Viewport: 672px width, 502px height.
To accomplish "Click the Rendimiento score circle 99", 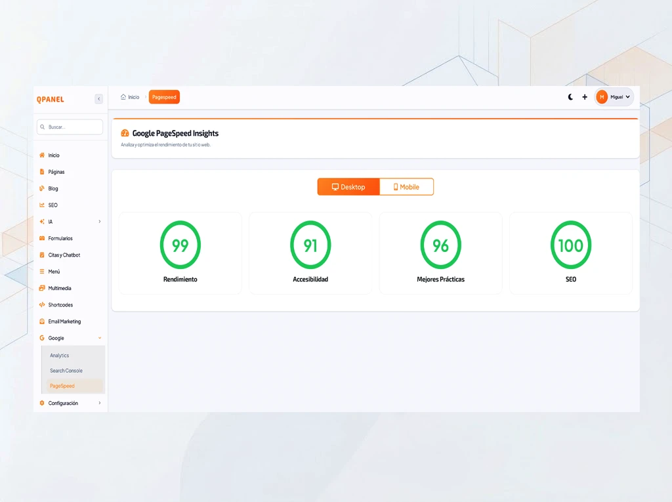I will (180, 245).
